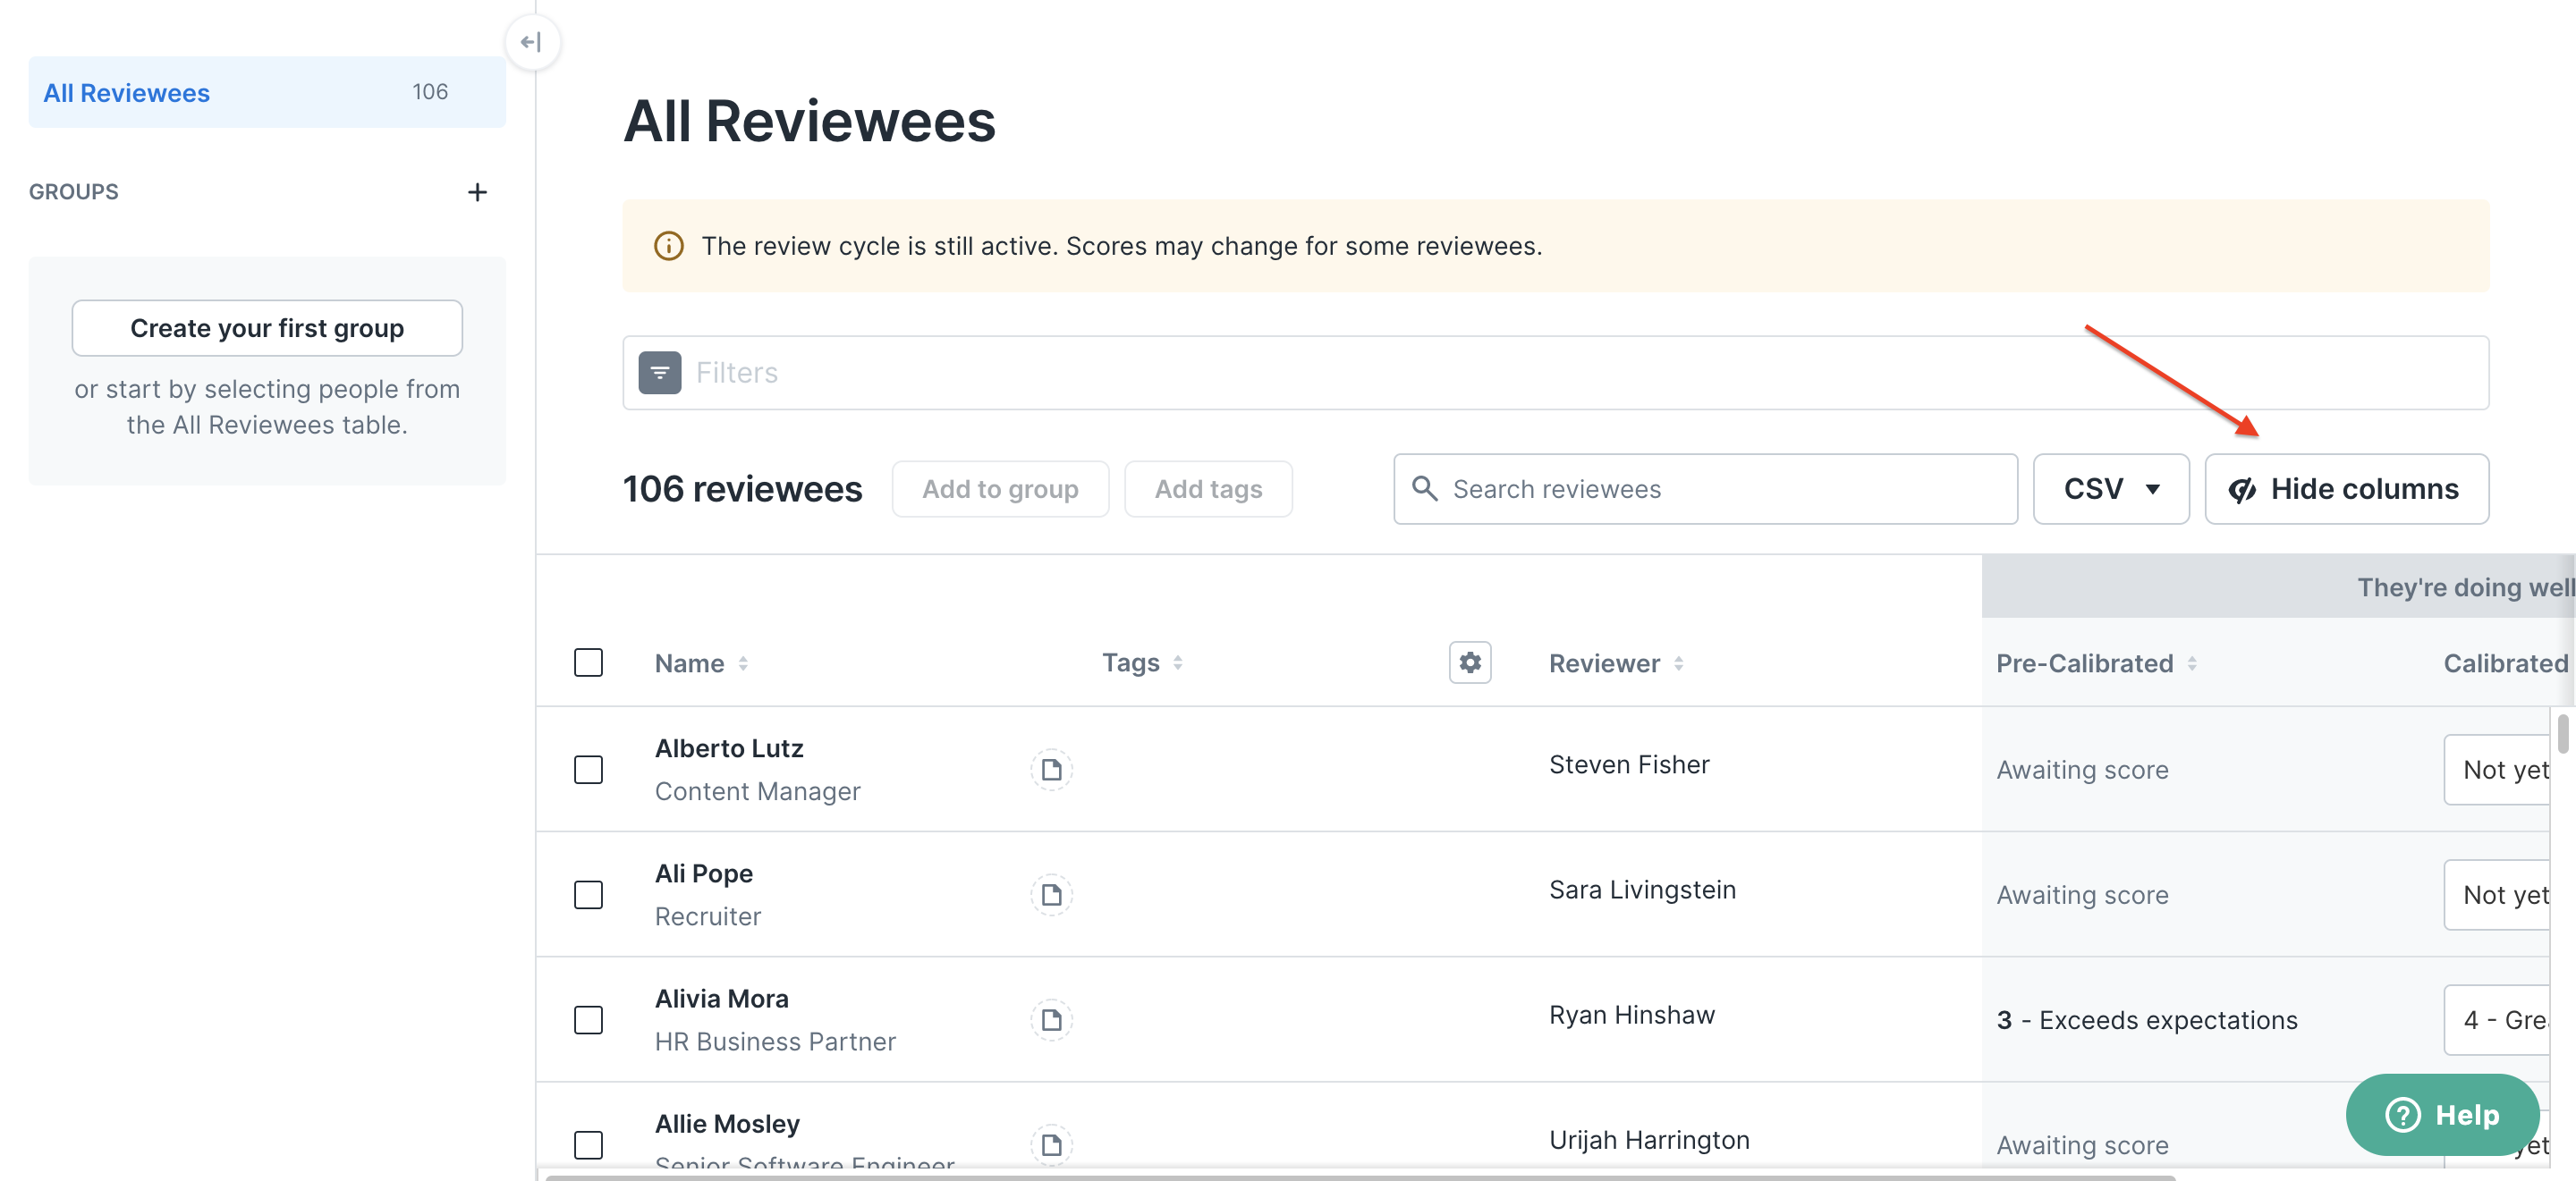The height and width of the screenshot is (1181, 2576).
Task: Click the info icon in the warning banner
Action: pos(669,246)
